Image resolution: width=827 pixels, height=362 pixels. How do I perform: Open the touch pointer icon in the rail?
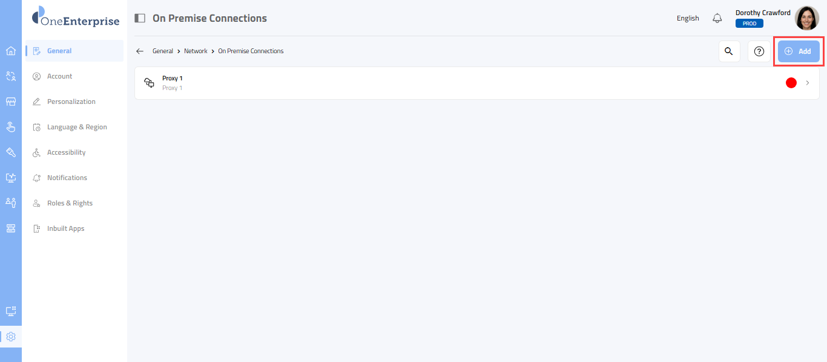pos(10,127)
